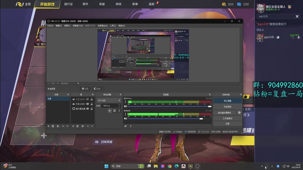Hide second text GDI+ source
The image size is (303, 170).
point(87,104)
